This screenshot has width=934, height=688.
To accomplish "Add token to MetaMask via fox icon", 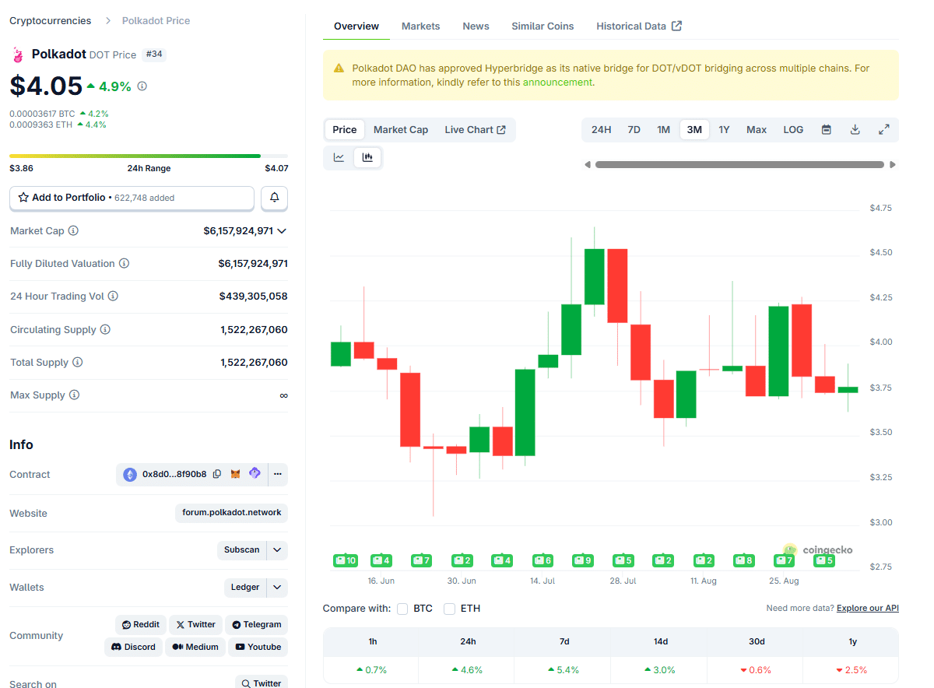I will coord(236,474).
